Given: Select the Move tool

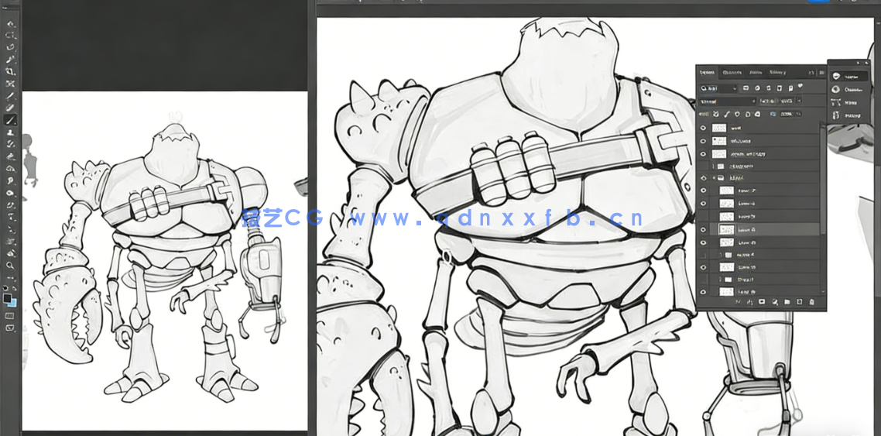Looking at the screenshot, I should [11, 24].
